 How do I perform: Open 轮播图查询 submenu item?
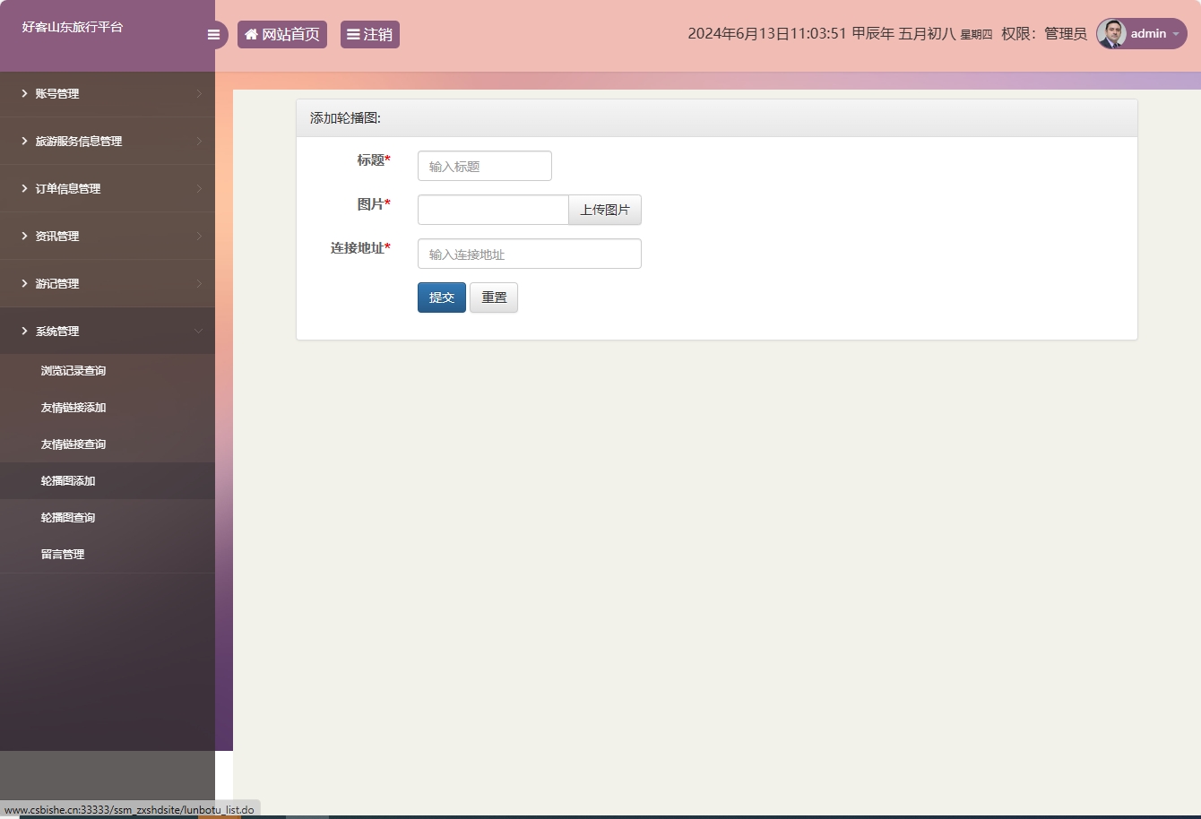tap(68, 518)
